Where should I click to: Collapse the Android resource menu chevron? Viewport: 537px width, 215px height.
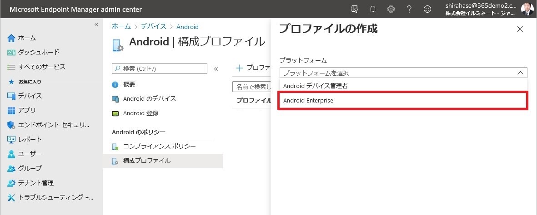[216, 68]
